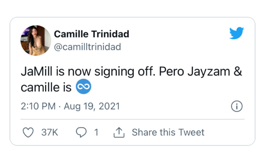Click the "camille is" text line
Screen dimensions: 265x164
click(x=46, y=87)
